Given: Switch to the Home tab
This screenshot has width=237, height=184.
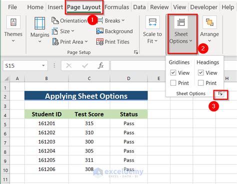Looking at the screenshot, I should (35, 7).
